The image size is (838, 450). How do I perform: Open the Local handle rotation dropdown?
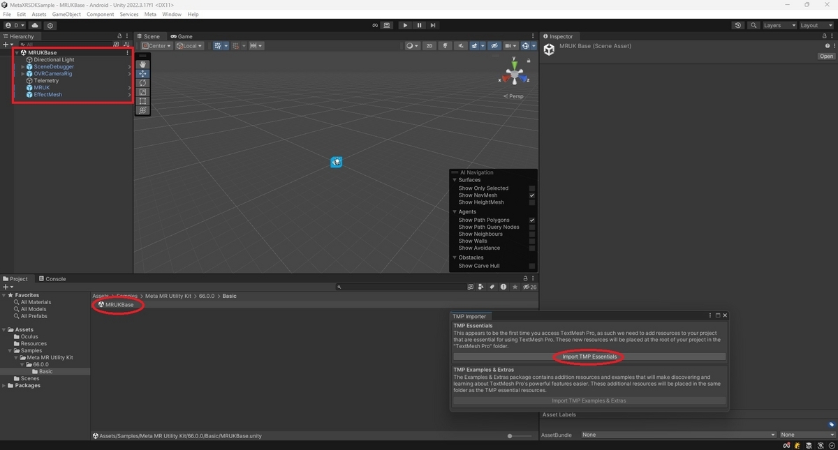point(189,46)
